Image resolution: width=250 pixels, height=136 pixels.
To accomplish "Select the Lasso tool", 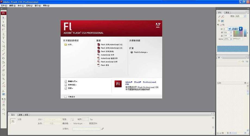I will (x=3, y=30).
